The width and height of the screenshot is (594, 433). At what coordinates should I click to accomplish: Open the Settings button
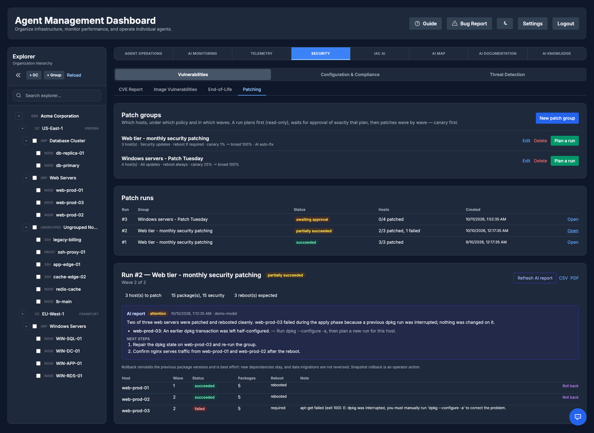tap(532, 24)
